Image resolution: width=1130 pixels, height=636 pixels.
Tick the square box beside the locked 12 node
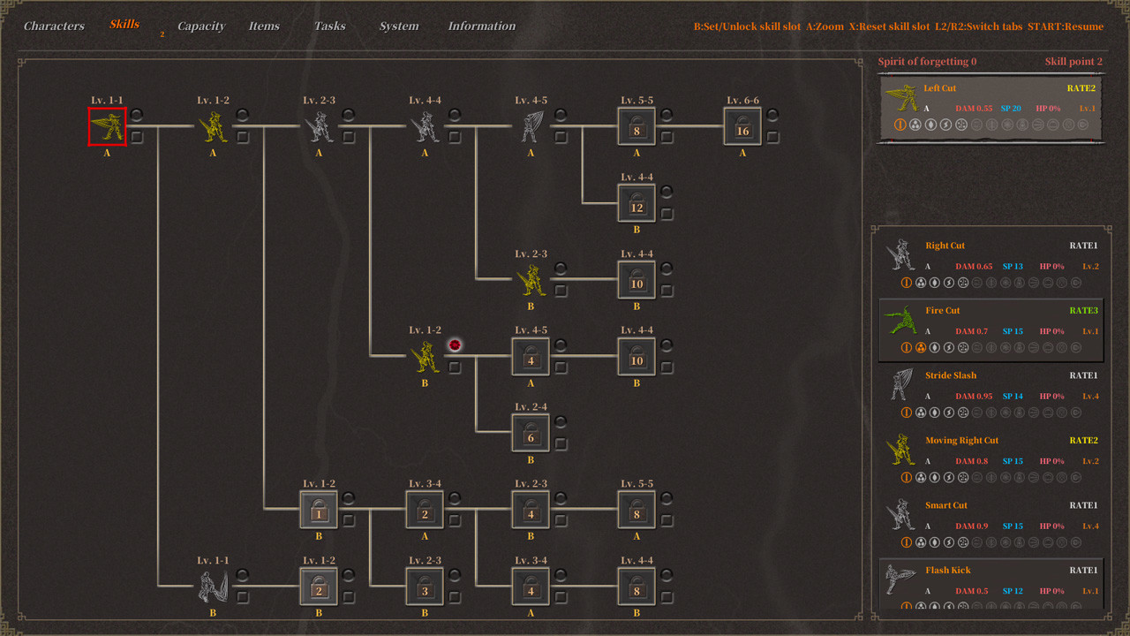tap(667, 214)
